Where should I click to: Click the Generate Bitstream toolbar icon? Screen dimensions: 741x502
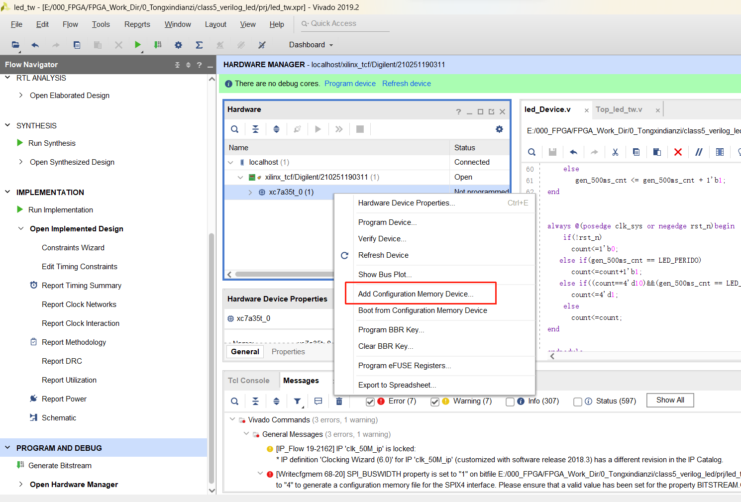click(158, 45)
